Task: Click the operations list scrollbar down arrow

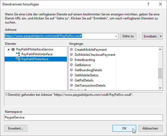Action: coord(160,88)
